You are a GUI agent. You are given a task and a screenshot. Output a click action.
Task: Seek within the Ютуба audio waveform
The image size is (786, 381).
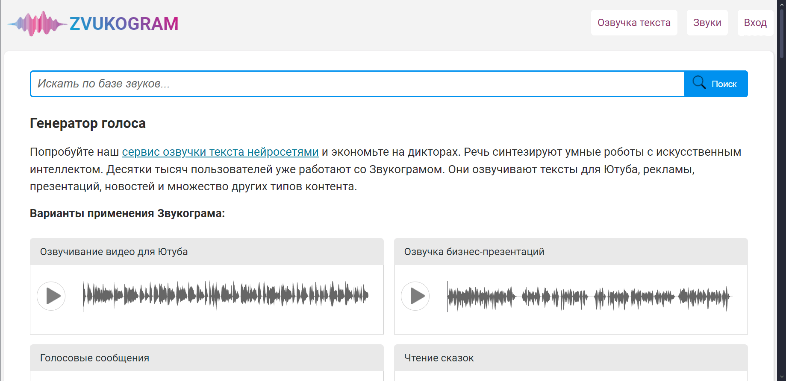(226, 296)
